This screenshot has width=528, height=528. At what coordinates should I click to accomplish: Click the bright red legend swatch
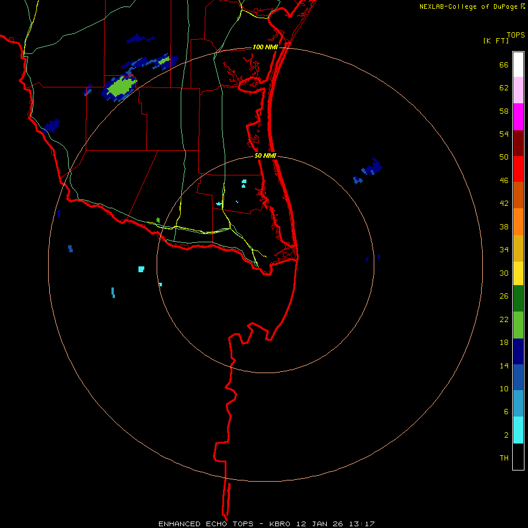pos(518,169)
